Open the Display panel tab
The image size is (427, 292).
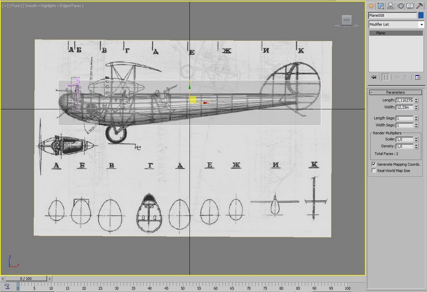pyautogui.click(x=410, y=6)
